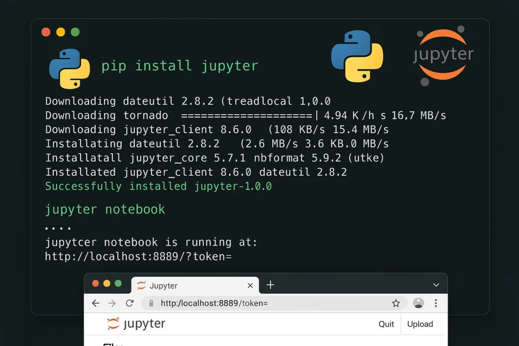Click the Upload button
The image size is (519, 346).
click(420, 324)
